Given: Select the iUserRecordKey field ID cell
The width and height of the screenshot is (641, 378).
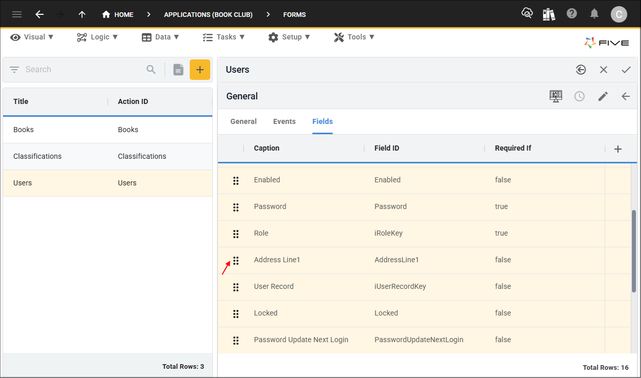Looking at the screenshot, I should coord(400,286).
